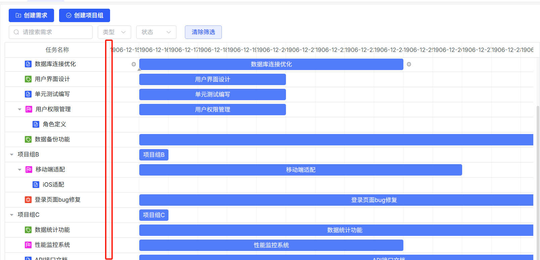This screenshot has width=540, height=260.
Task: Click the 清除筛选 button
Action: click(x=203, y=32)
